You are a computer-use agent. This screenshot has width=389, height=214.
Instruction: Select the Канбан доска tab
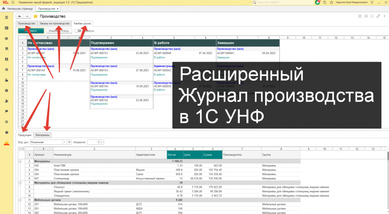pos(82,23)
